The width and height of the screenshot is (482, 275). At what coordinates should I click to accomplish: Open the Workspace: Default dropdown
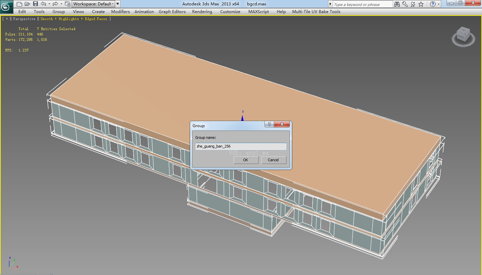(93, 4)
